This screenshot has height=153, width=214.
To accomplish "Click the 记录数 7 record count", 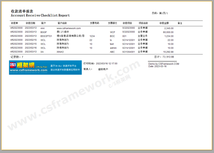I will 17,57.
